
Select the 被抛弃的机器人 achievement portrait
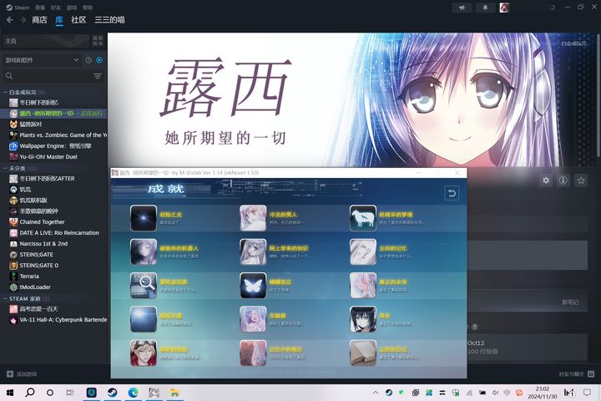(144, 251)
